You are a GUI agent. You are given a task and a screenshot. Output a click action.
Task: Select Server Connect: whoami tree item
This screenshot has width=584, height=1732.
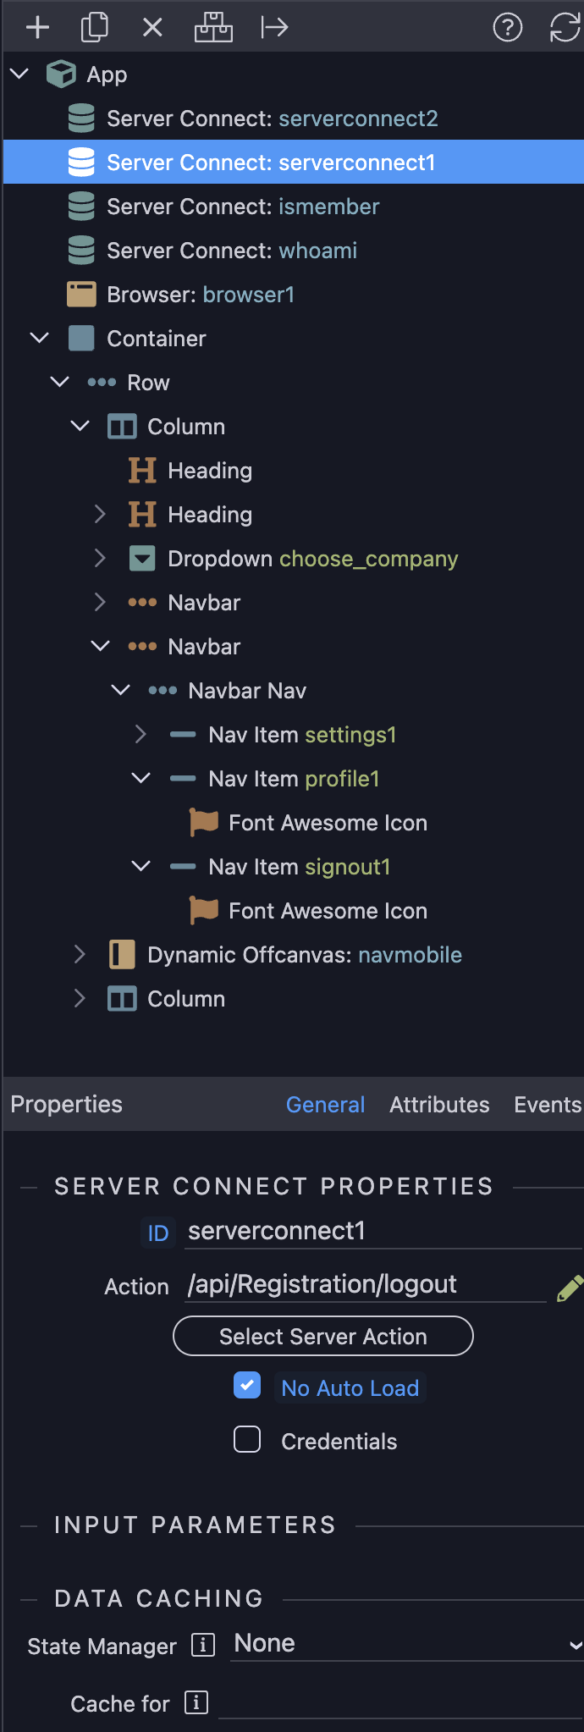(232, 251)
